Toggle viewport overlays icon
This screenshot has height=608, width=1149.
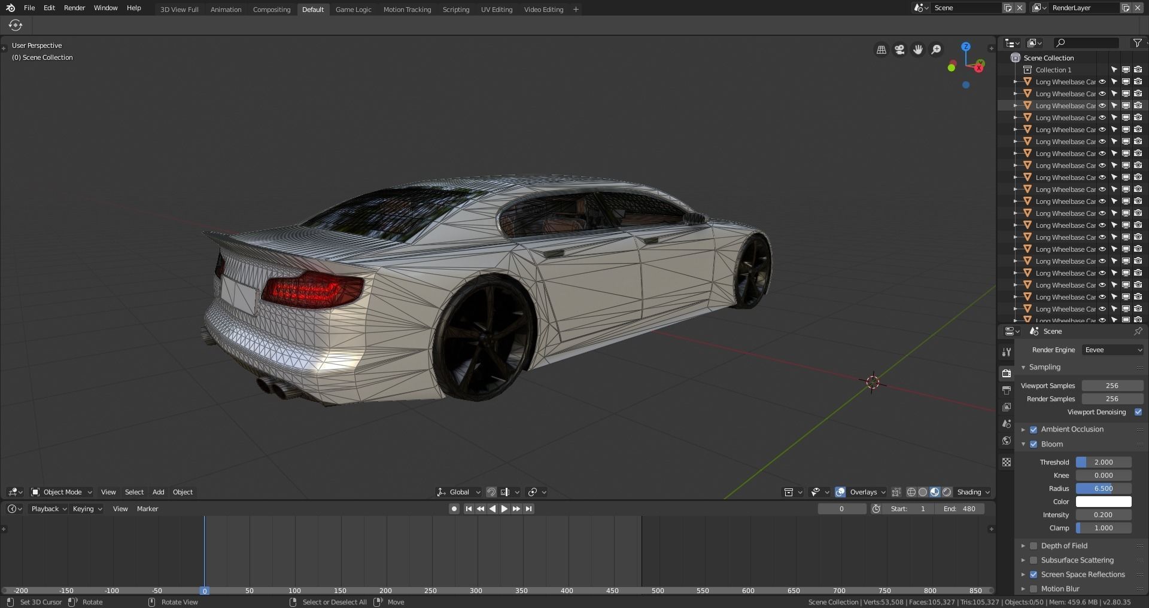840,492
